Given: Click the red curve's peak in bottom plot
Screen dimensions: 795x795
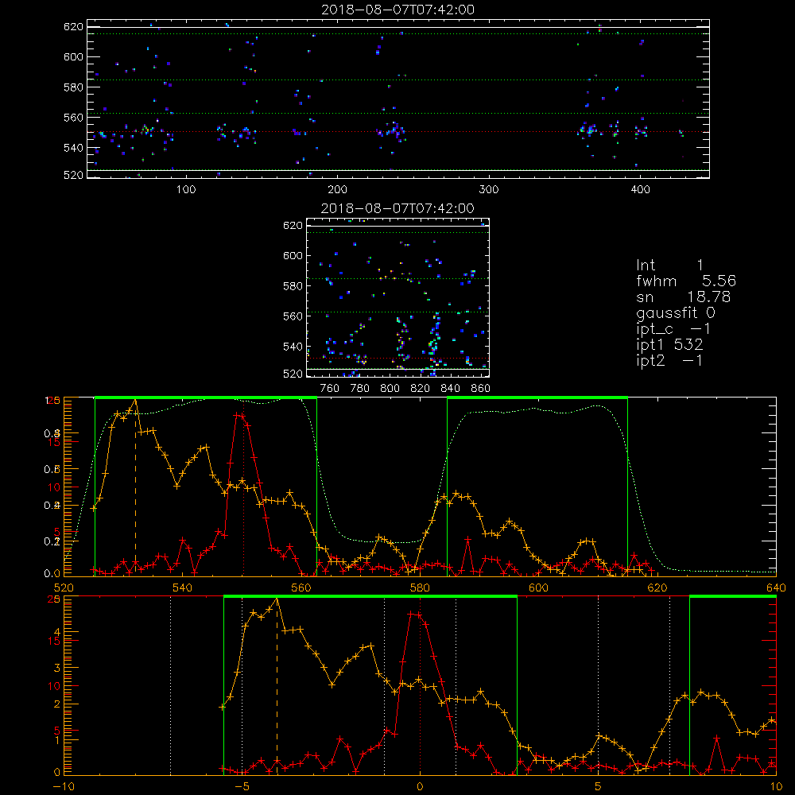Looking at the screenshot, I should (412, 614).
